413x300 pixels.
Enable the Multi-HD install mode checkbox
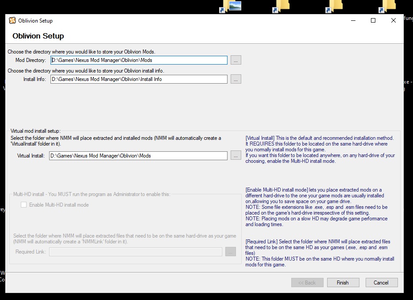24,205
